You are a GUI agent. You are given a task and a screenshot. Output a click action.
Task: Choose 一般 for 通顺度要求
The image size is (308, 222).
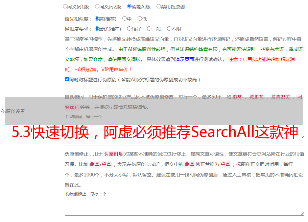(149, 29)
